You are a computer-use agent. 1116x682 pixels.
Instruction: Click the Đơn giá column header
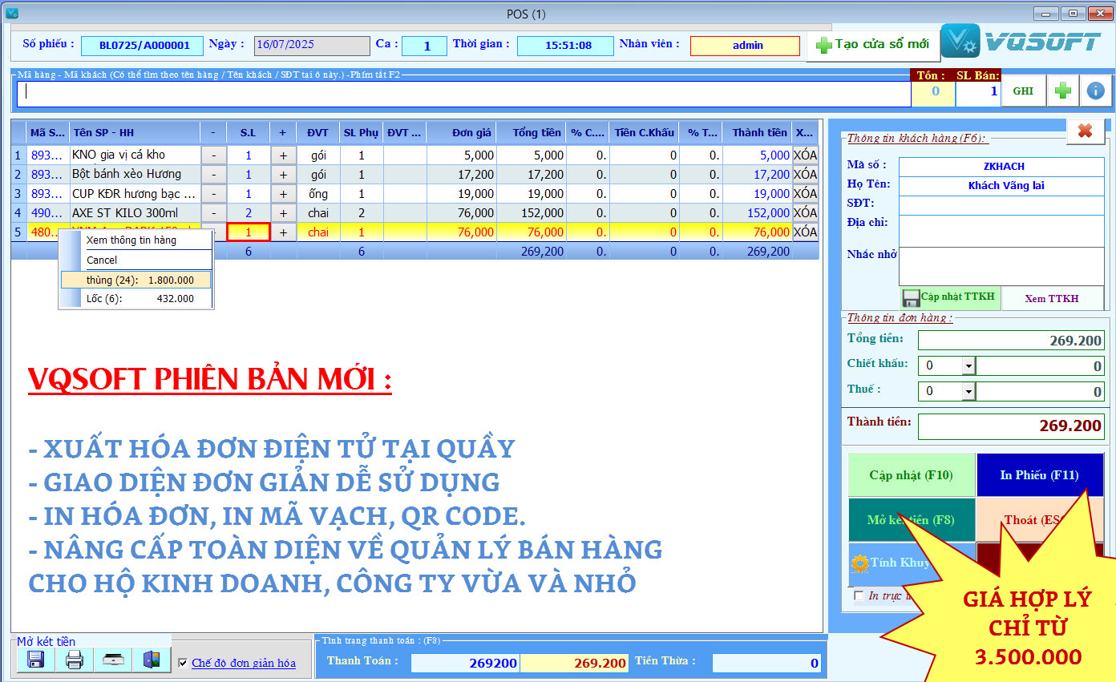pyautogui.click(x=461, y=132)
